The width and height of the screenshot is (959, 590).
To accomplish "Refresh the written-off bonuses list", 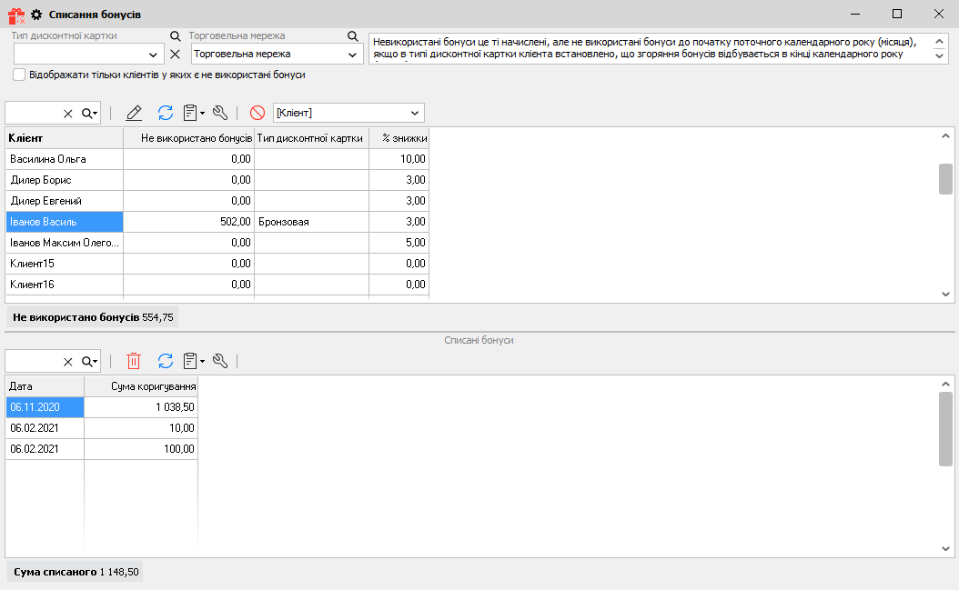I will (165, 361).
